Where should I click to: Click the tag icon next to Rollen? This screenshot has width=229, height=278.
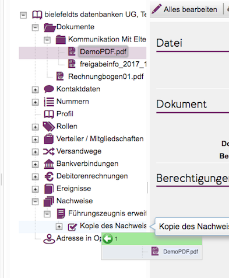tap(49, 127)
